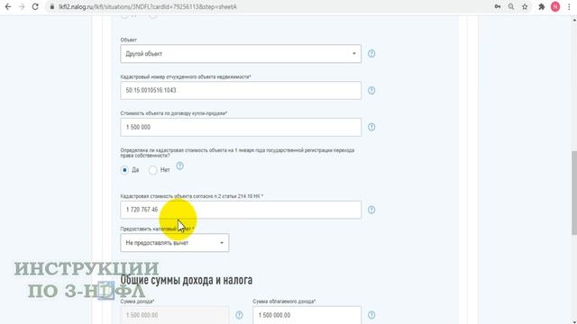This screenshot has width=577, height=324.
Task: Click the 'Сумма дохода' field
Action: [x=174, y=315]
